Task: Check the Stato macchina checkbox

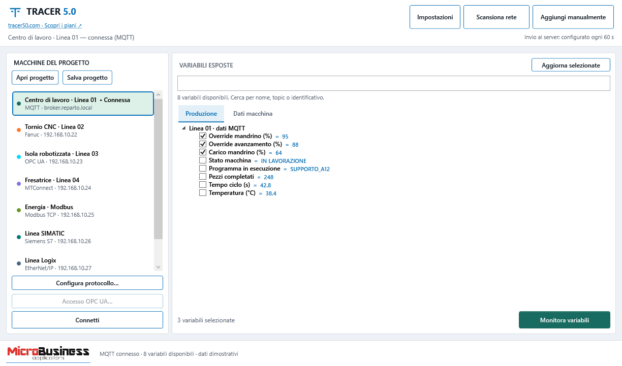Action: [203, 160]
